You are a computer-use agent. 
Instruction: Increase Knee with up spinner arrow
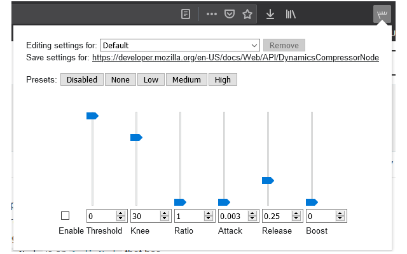coord(165,213)
